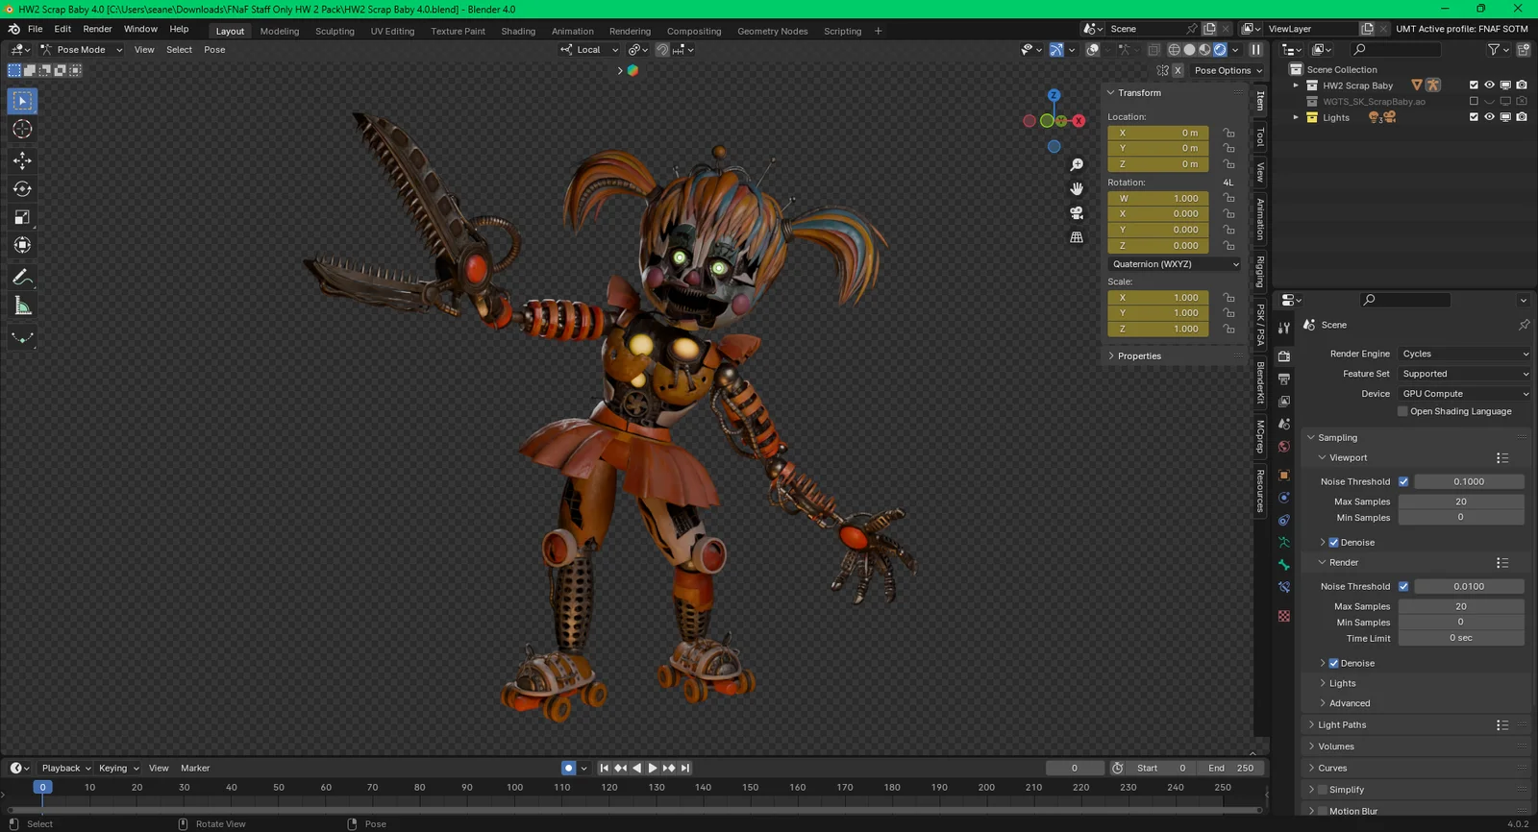This screenshot has height=832, width=1538.
Task: Switch to the Animation workspace tab
Action: tap(573, 31)
